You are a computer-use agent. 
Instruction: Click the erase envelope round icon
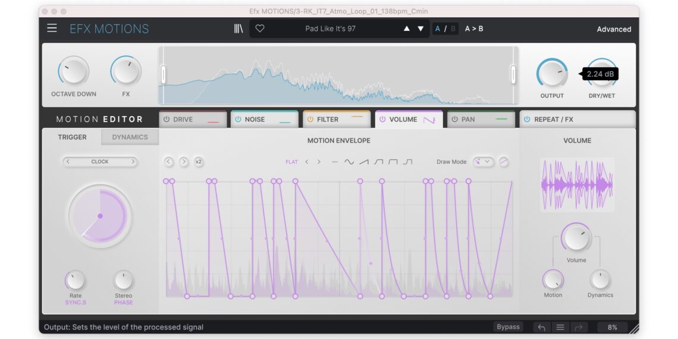[504, 162]
